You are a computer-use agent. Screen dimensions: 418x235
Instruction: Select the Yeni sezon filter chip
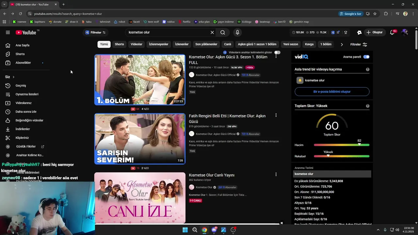coord(291,44)
